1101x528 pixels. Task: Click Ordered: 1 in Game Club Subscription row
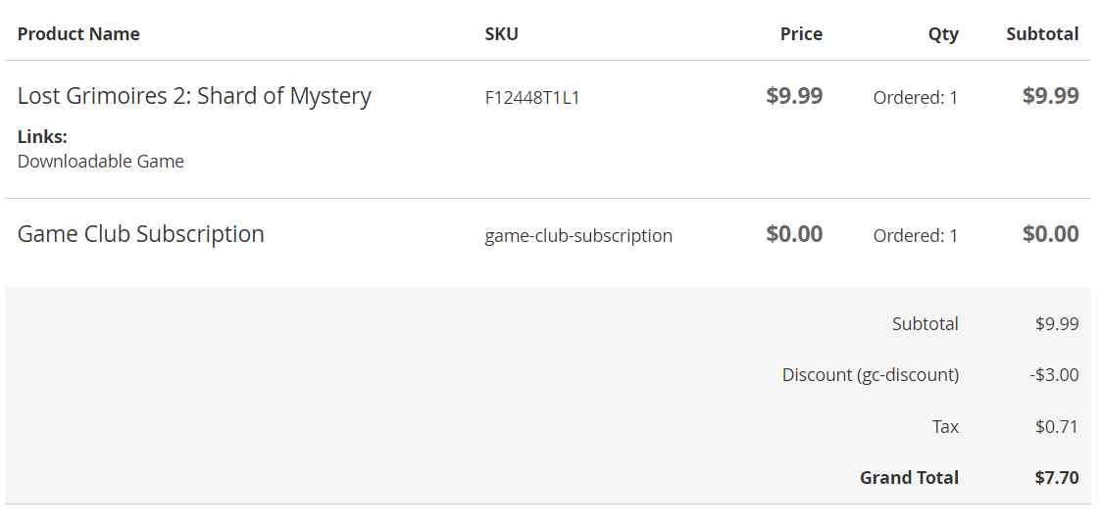coord(916,236)
